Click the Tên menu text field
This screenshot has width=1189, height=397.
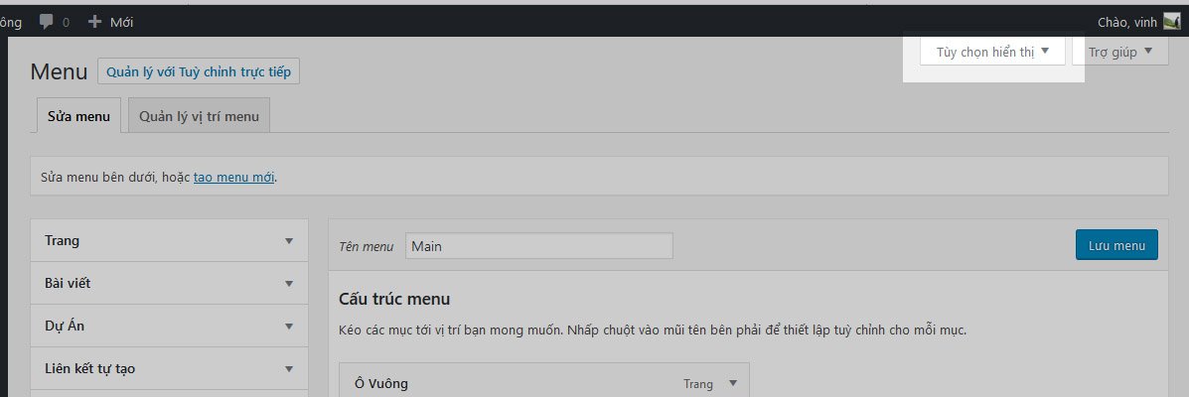click(x=538, y=246)
